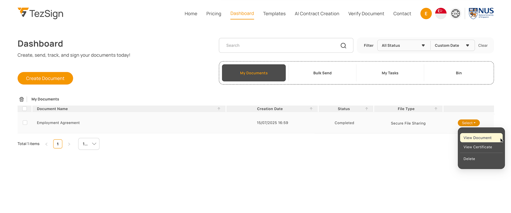
Task: Open the page size dropdown
Action: point(89,144)
